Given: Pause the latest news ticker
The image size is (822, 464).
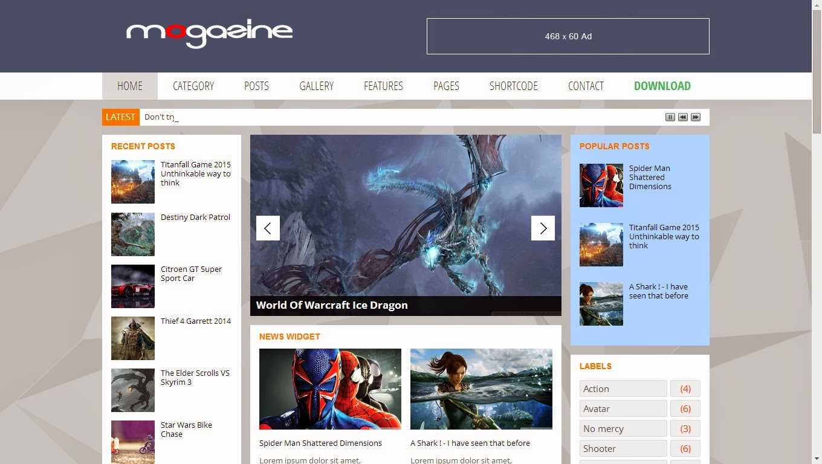Looking at the screenshot, I should [x=670, y=117].
